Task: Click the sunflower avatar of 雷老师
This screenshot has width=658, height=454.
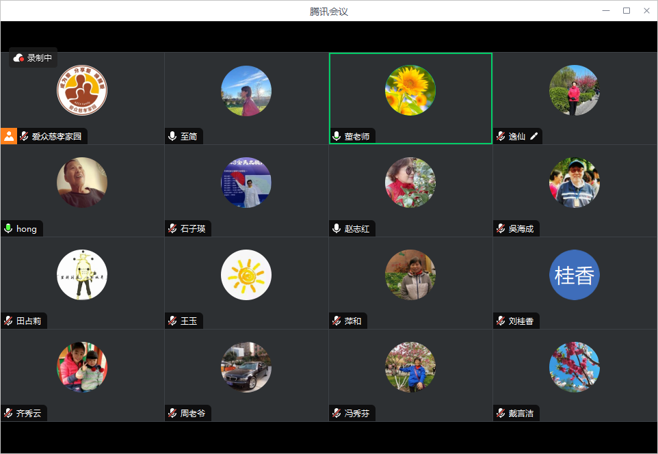Action: click(x=410, y=90)
